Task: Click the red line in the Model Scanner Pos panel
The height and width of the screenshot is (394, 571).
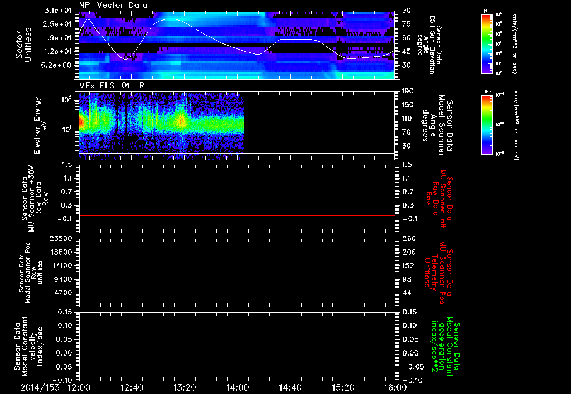Action: 236,283
